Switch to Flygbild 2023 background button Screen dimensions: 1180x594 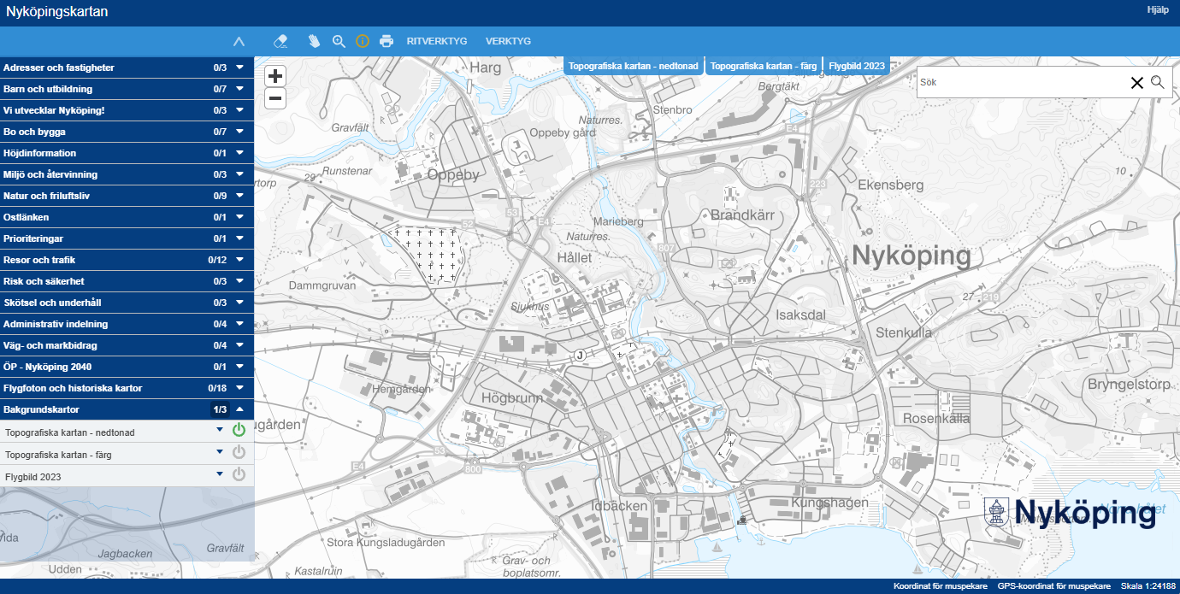pos(857,66)
